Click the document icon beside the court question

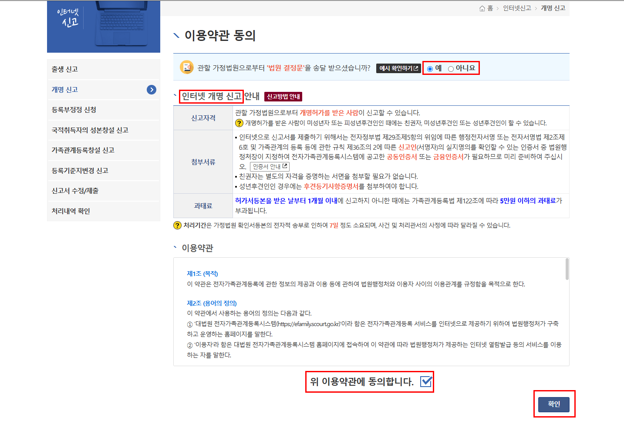pos(186,67)
